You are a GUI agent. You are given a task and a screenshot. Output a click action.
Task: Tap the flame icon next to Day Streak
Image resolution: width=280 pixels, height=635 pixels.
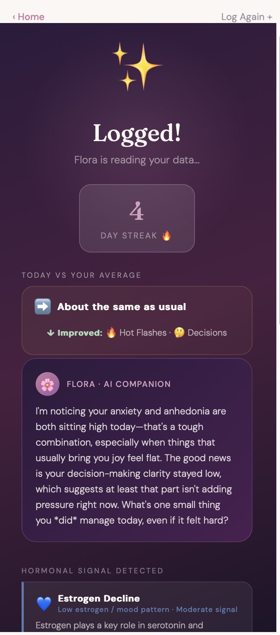coord(167,235)
